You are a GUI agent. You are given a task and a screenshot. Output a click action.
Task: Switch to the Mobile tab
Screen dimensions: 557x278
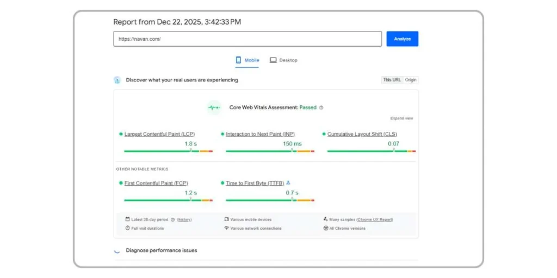point(247,60)
